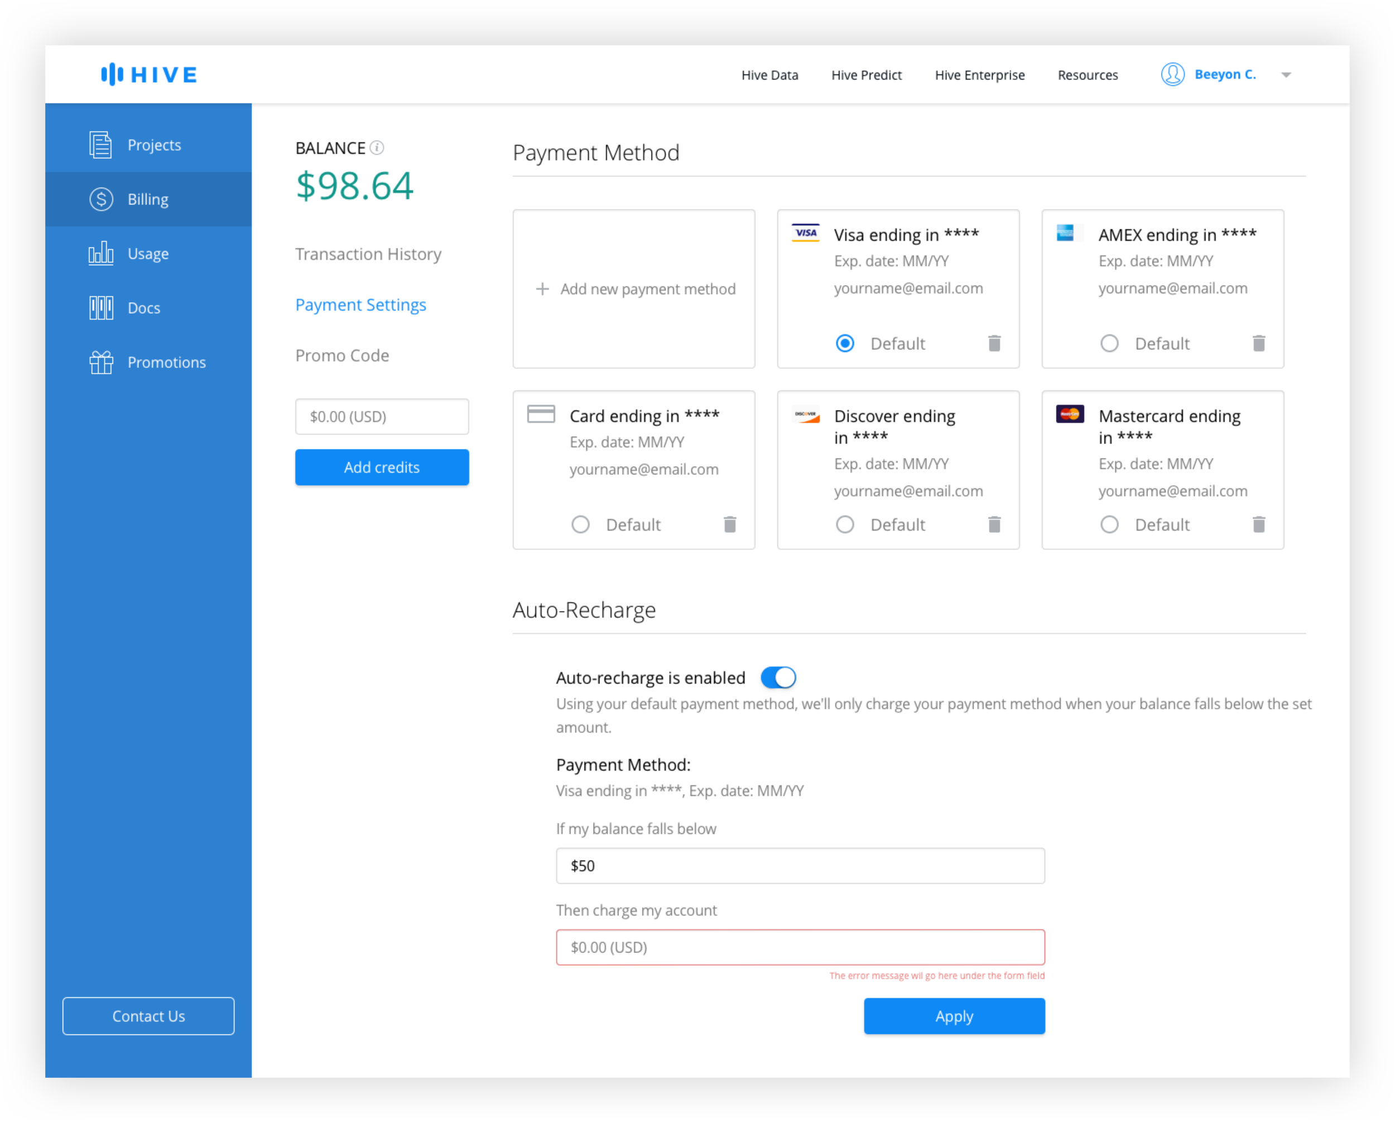Select Visa as default payment method
Viewport: 1395px width, 1123px height.
coord(844,343)
